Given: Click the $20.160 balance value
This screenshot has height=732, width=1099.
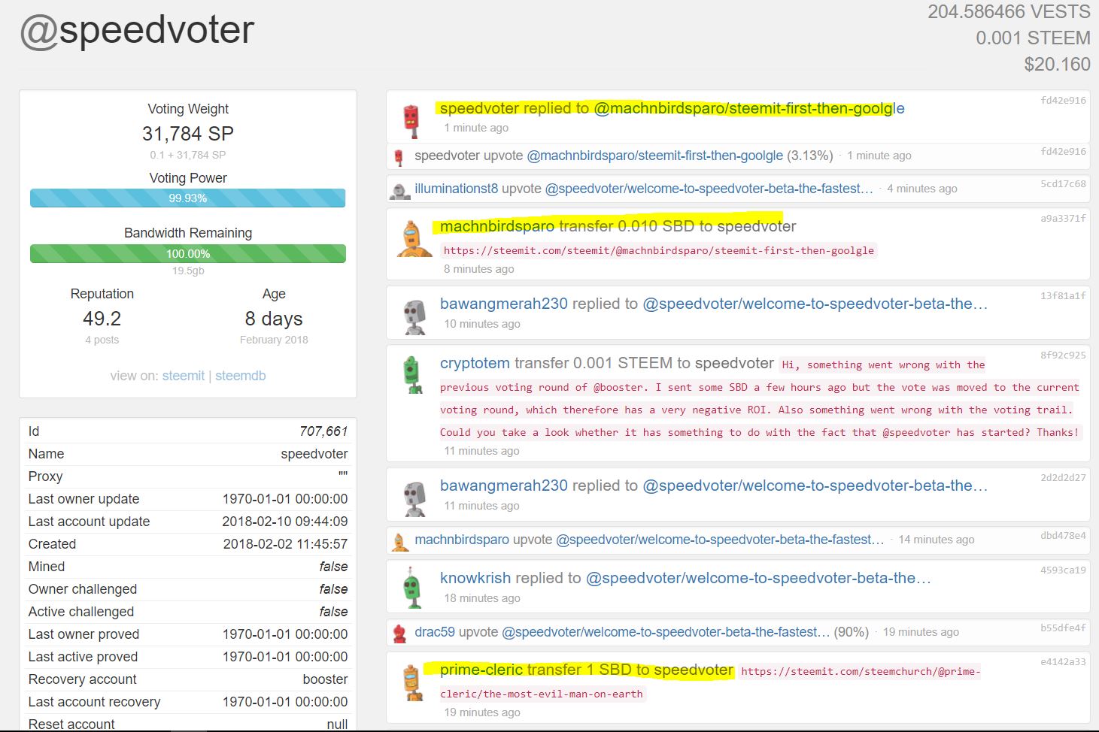Looking at the screenshot, I should coord(1057,65).
